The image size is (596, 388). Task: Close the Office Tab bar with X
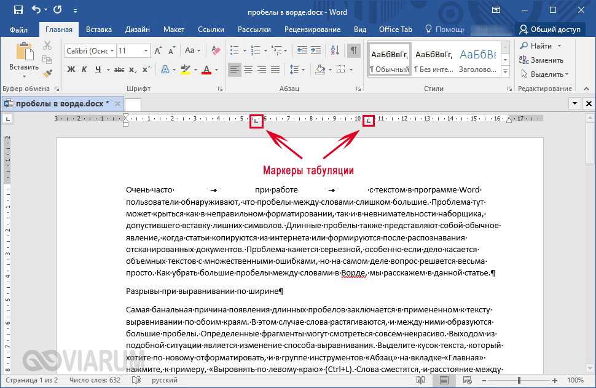(589, 103)
